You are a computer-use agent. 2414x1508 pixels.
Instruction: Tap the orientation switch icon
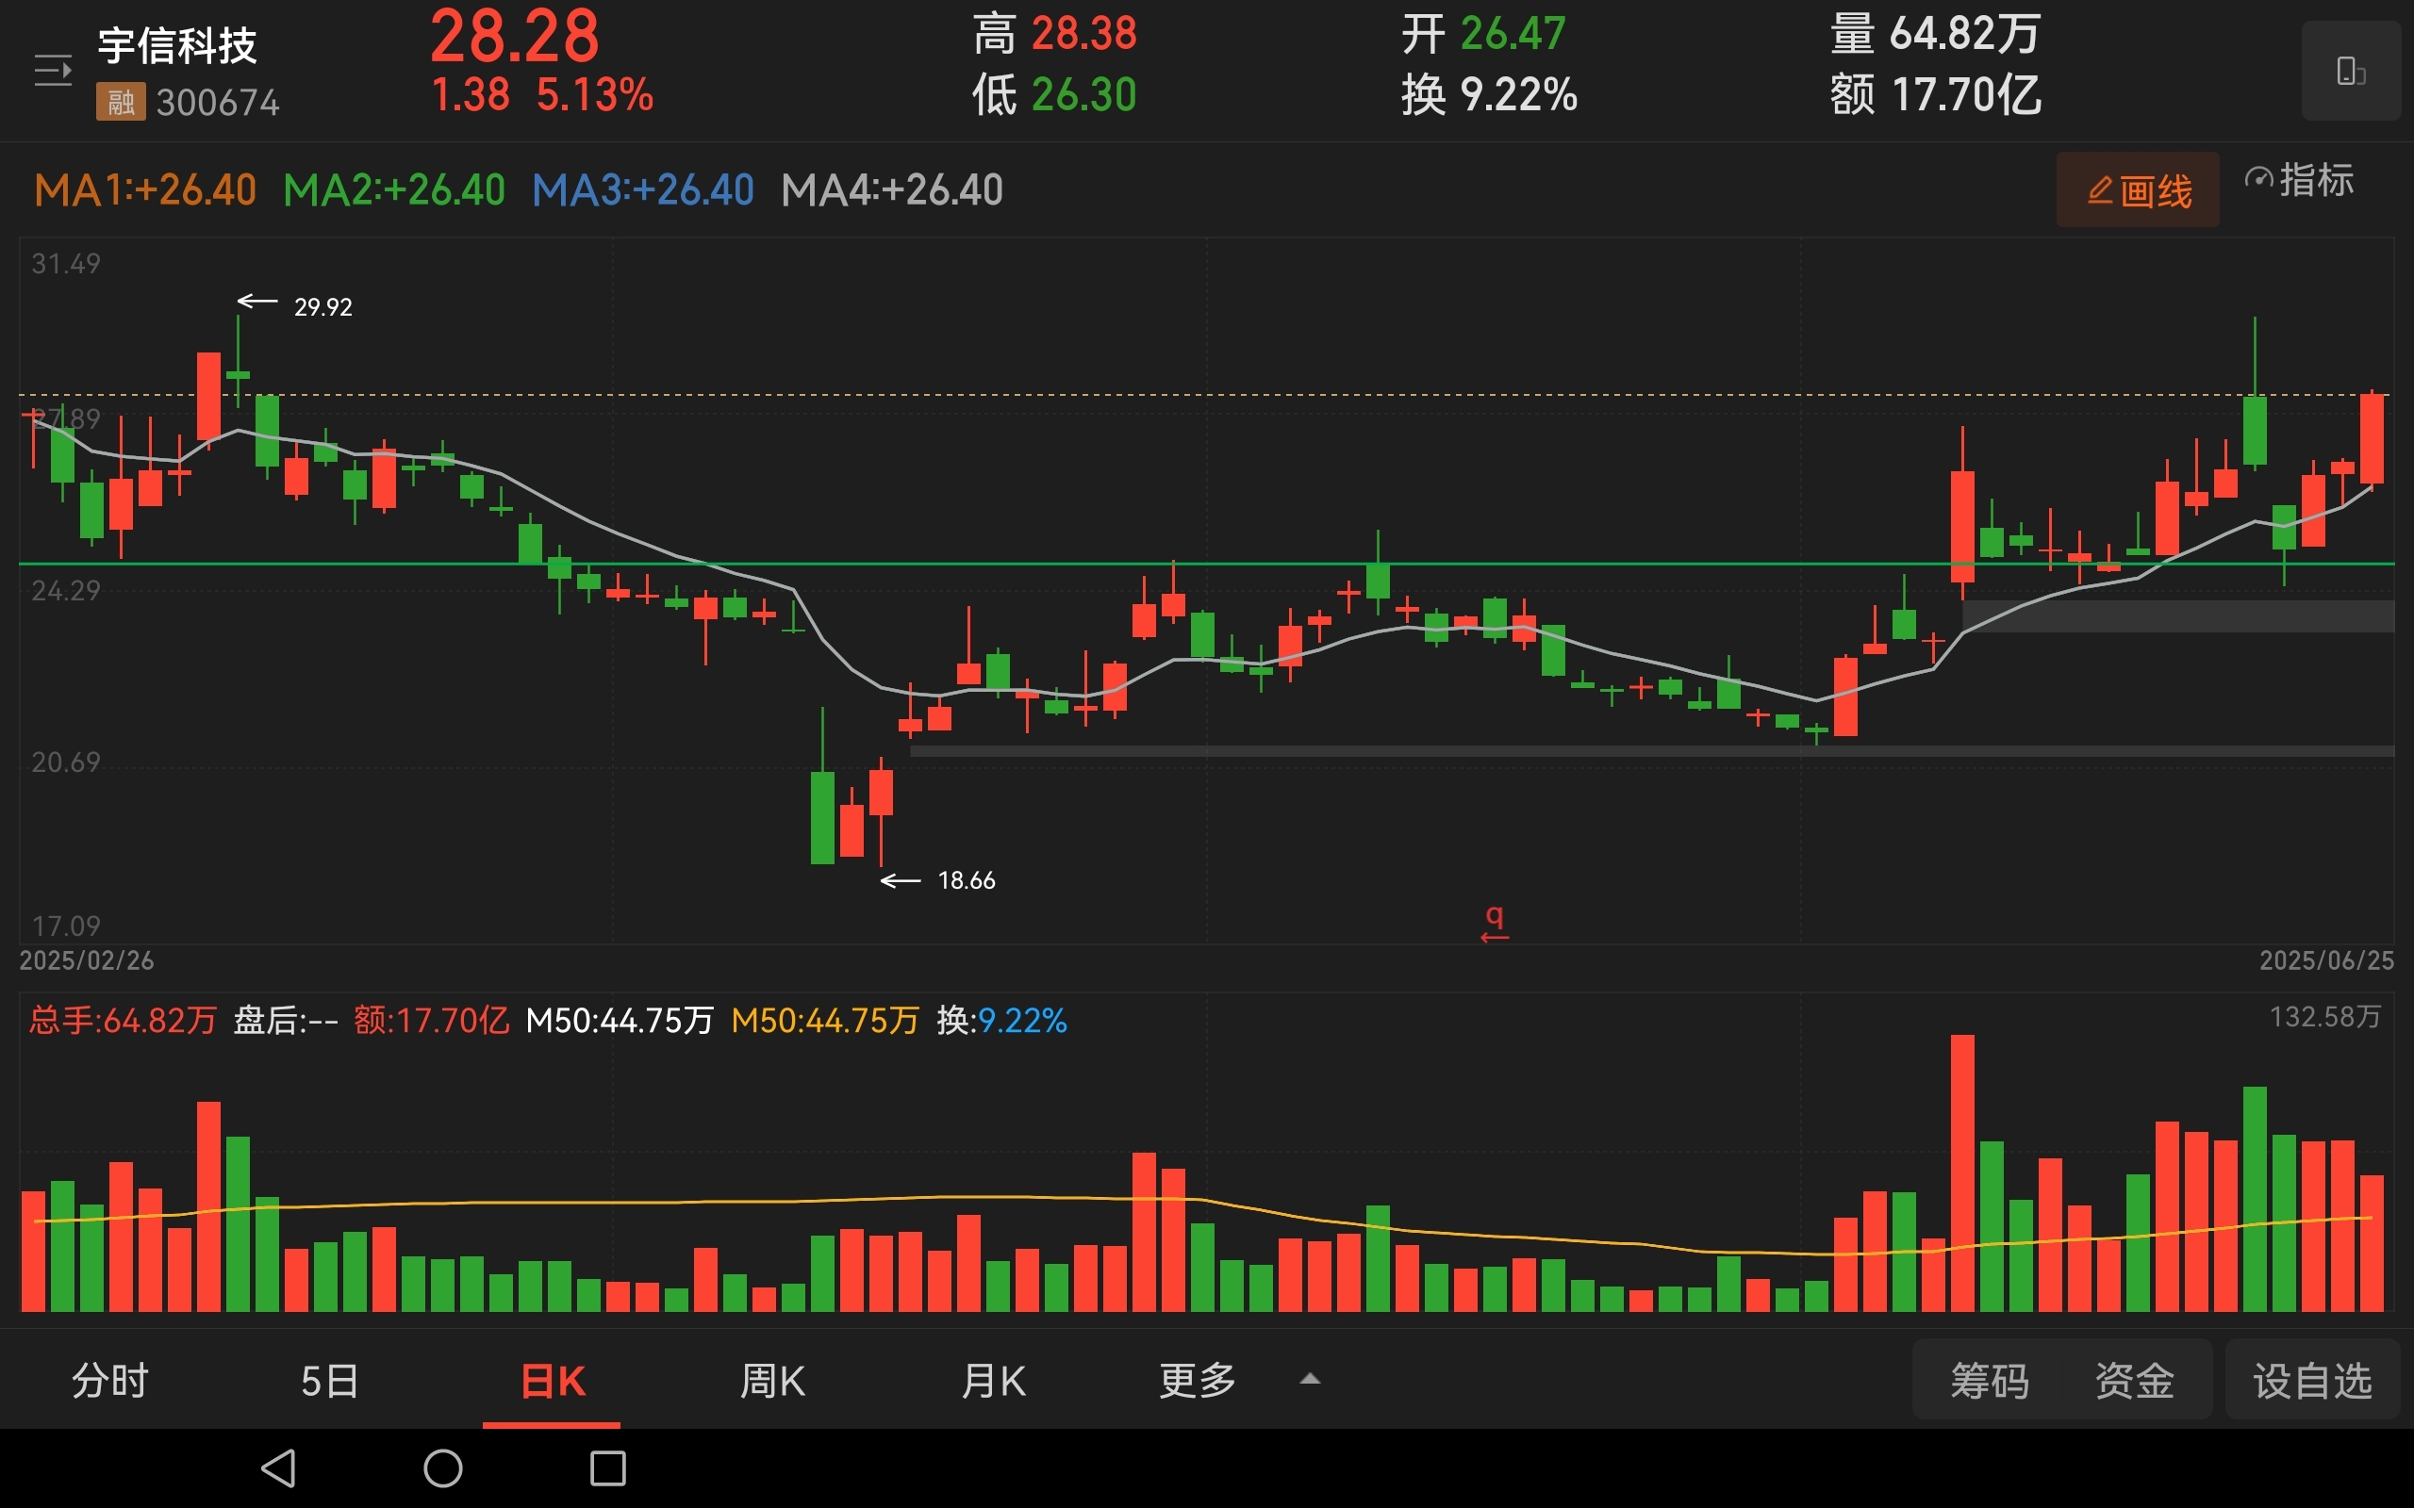2350,71
